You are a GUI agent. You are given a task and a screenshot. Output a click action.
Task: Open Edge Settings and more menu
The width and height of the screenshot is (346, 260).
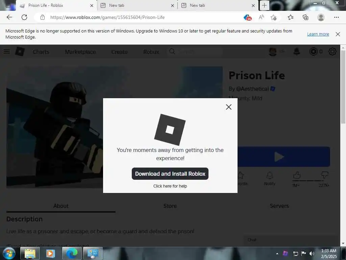336,17
